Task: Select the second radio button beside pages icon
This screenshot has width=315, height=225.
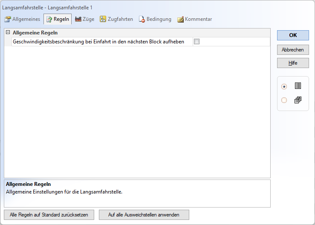Action: [284, 100]
